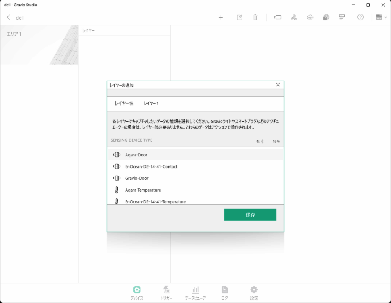Open the view layout dropdown chevron
The height and width of the screenshot is (303, 391).
[380, 17]
